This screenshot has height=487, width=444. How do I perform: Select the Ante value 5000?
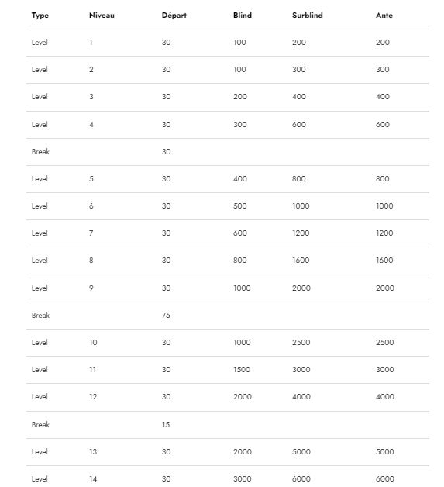click(x=385, y=451)
